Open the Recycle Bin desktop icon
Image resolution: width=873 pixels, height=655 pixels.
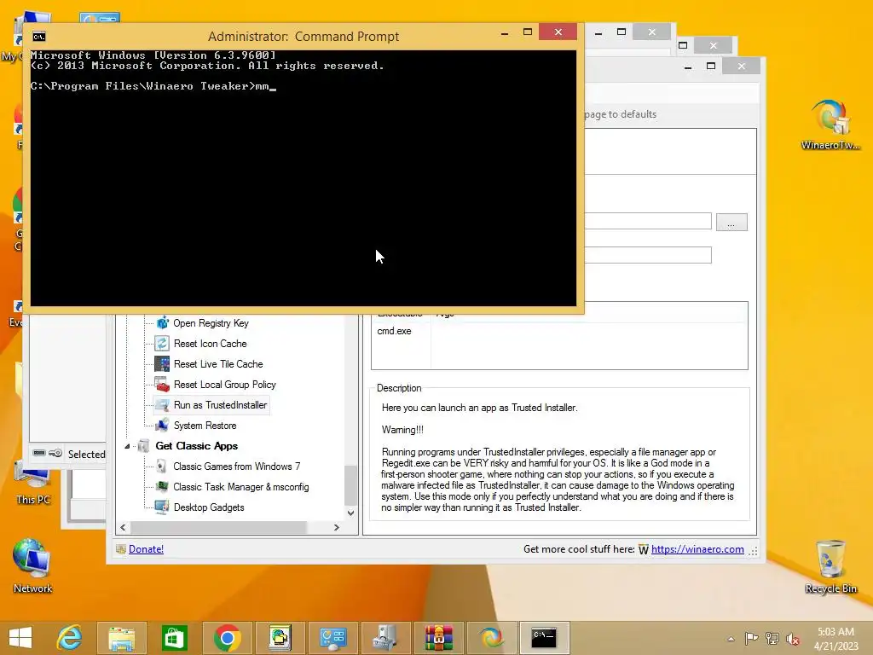coord(830,567)
